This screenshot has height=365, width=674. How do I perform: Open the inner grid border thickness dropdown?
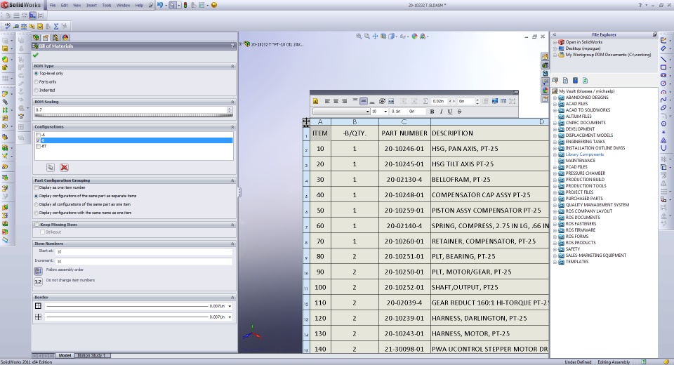coord(230,317)
